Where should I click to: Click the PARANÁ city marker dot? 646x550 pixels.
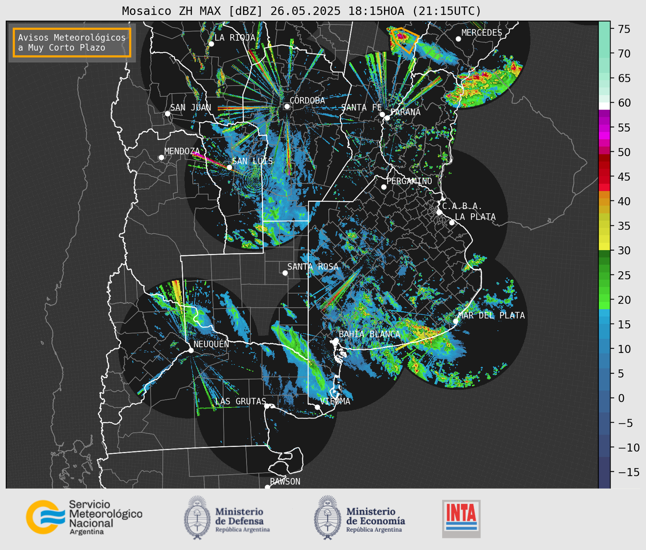tap(387, 118)
